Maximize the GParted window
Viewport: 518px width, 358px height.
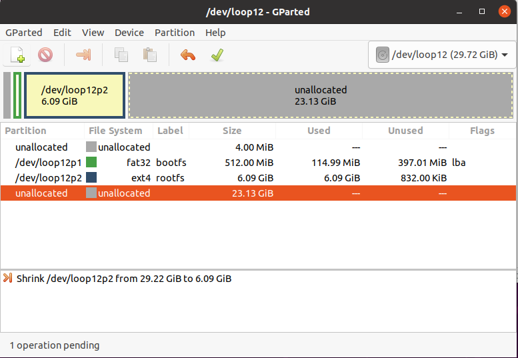pos(482,11)
